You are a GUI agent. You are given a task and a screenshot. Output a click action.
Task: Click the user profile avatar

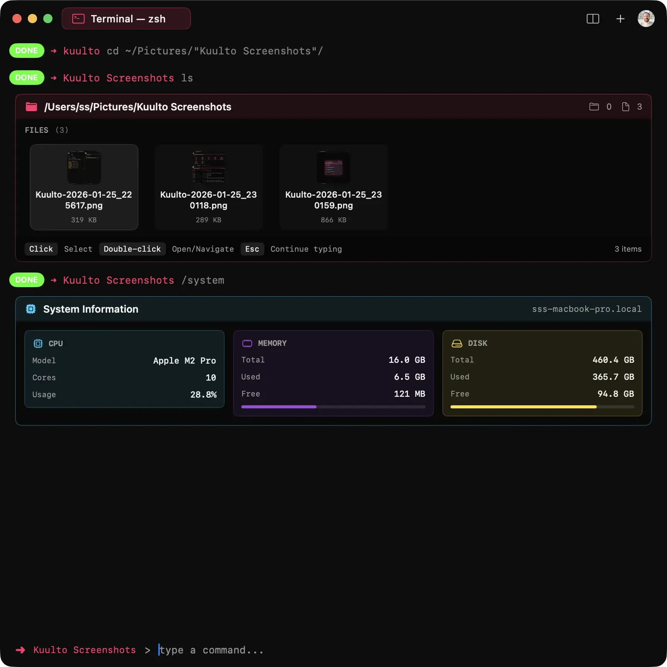pyautogui.click(x=646, y=19)
